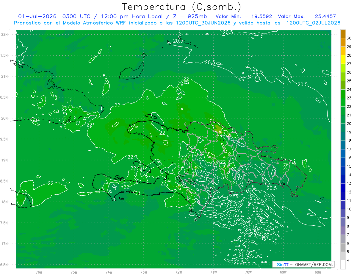Click the 'Valor Max. = 25.4457' readout
The image size is (357, 276).
tap(307, 16)
